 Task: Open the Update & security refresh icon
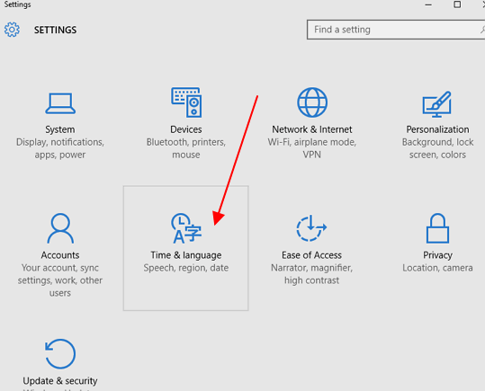60,354
